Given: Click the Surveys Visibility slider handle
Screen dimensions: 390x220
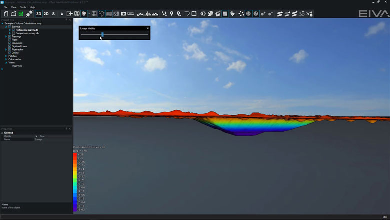Looking at the screenshot, I should (102, 35).
